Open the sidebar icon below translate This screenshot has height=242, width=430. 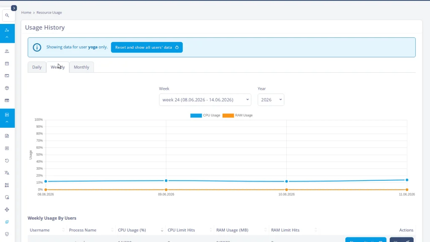click(x=7, y=185)
